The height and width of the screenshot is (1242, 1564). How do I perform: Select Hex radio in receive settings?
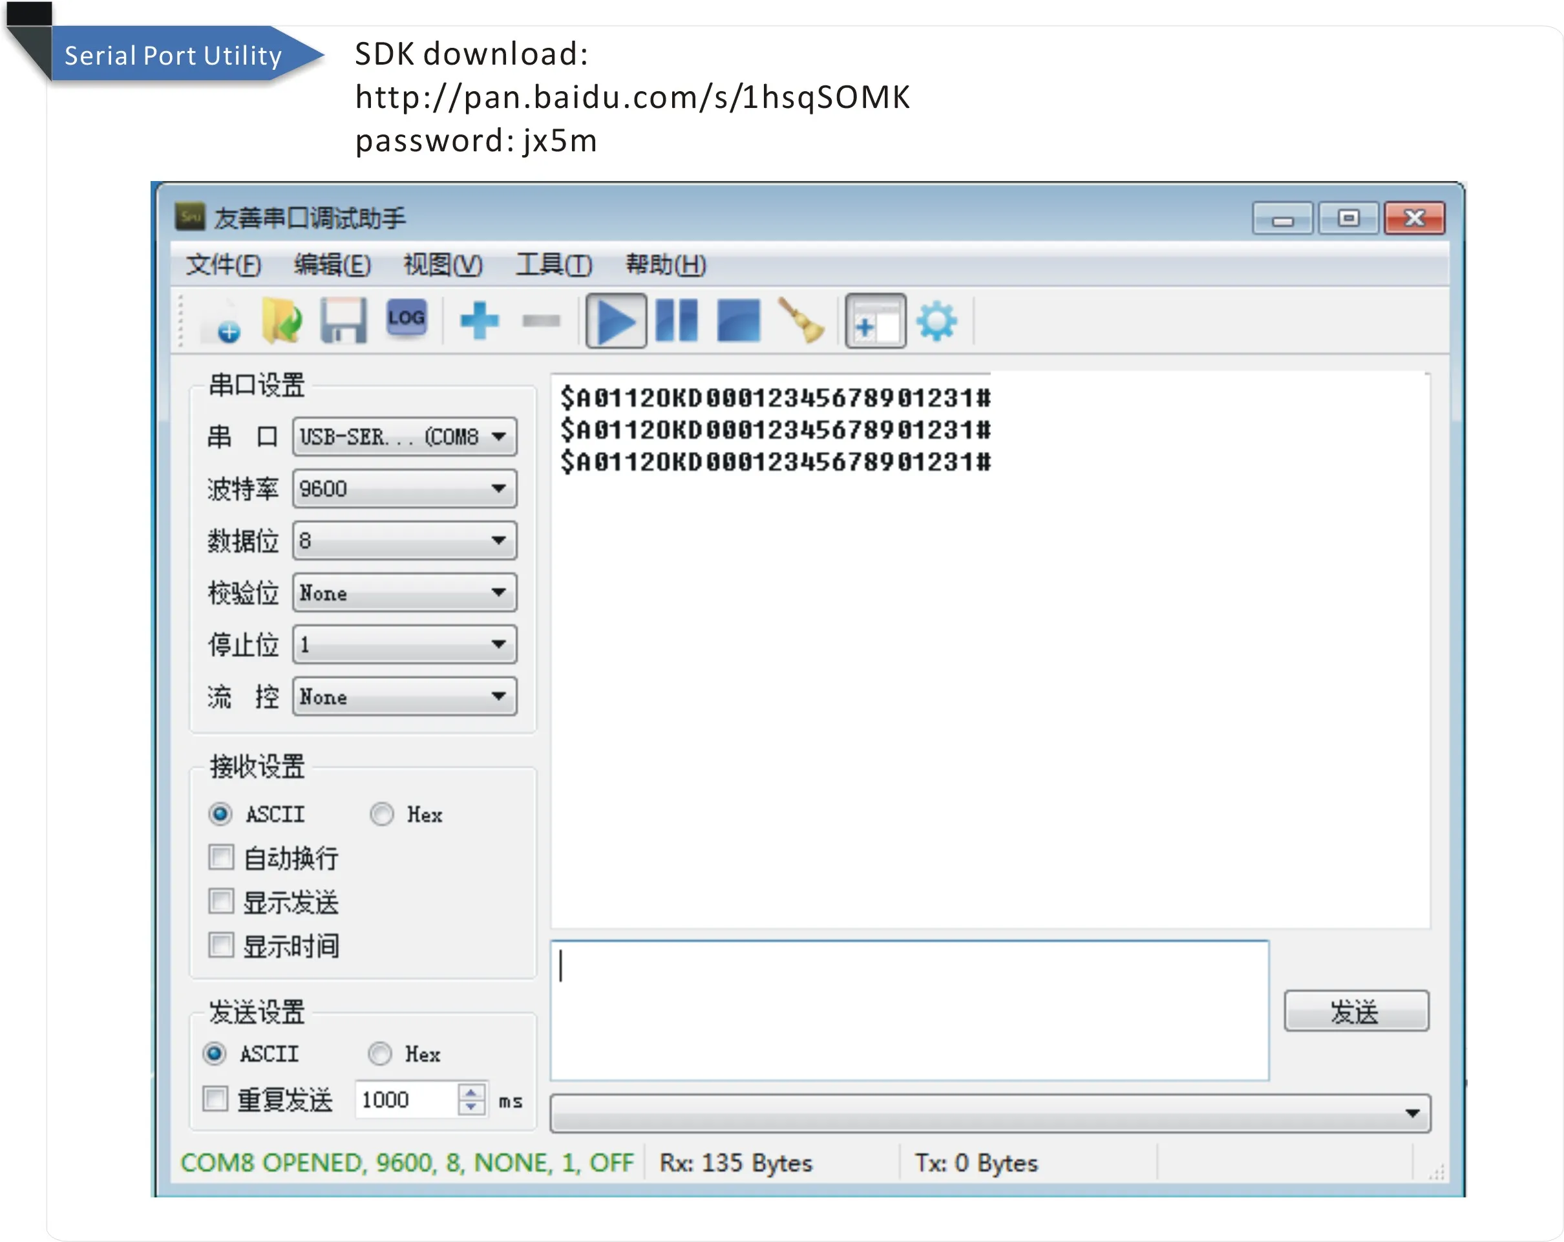(x=383, y=815)
